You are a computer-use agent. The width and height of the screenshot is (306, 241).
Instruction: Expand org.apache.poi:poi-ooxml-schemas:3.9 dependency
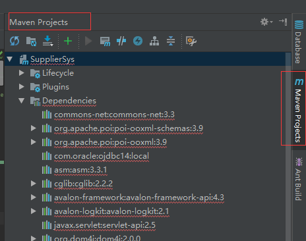click(x=34, y=128)
